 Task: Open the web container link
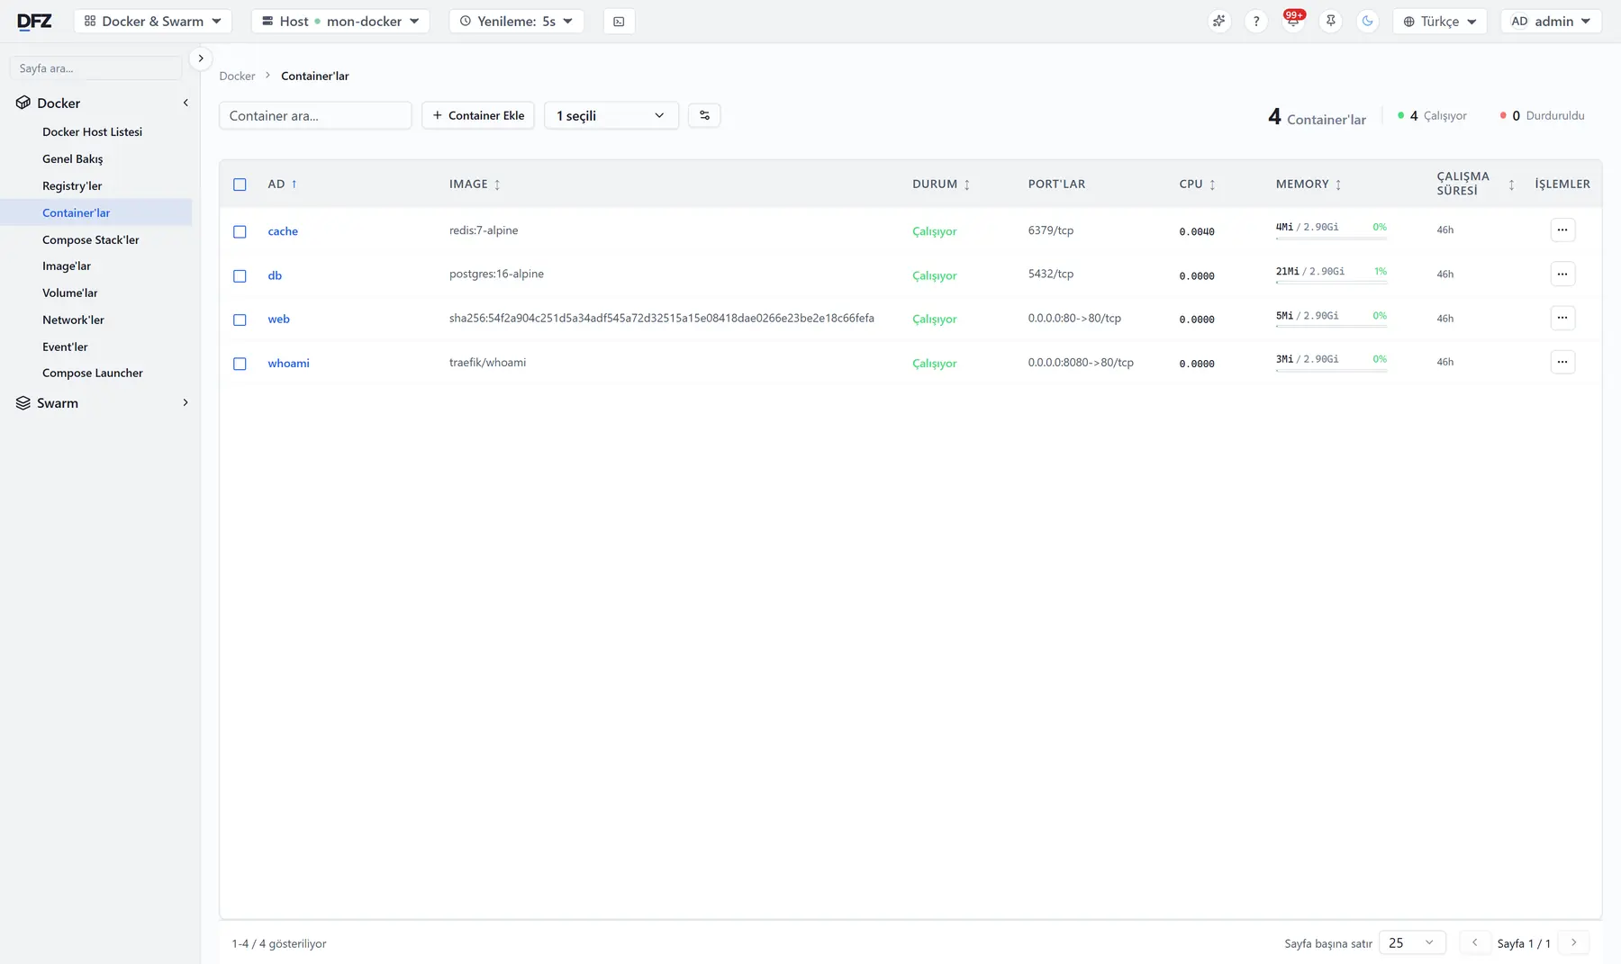coord(278,319)
